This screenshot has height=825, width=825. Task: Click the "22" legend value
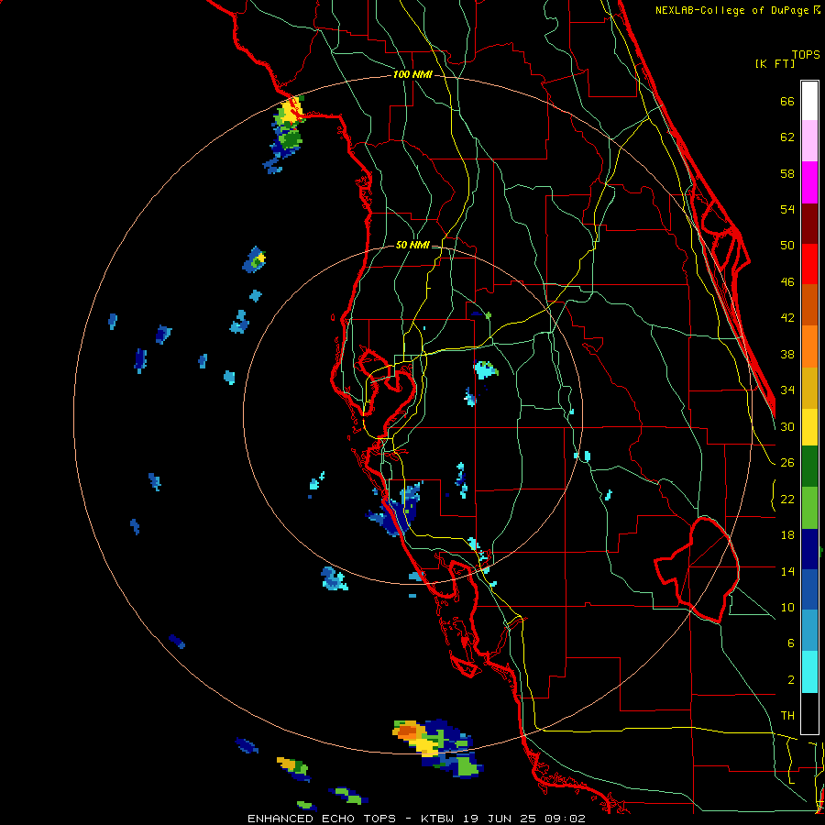point(787,500)
